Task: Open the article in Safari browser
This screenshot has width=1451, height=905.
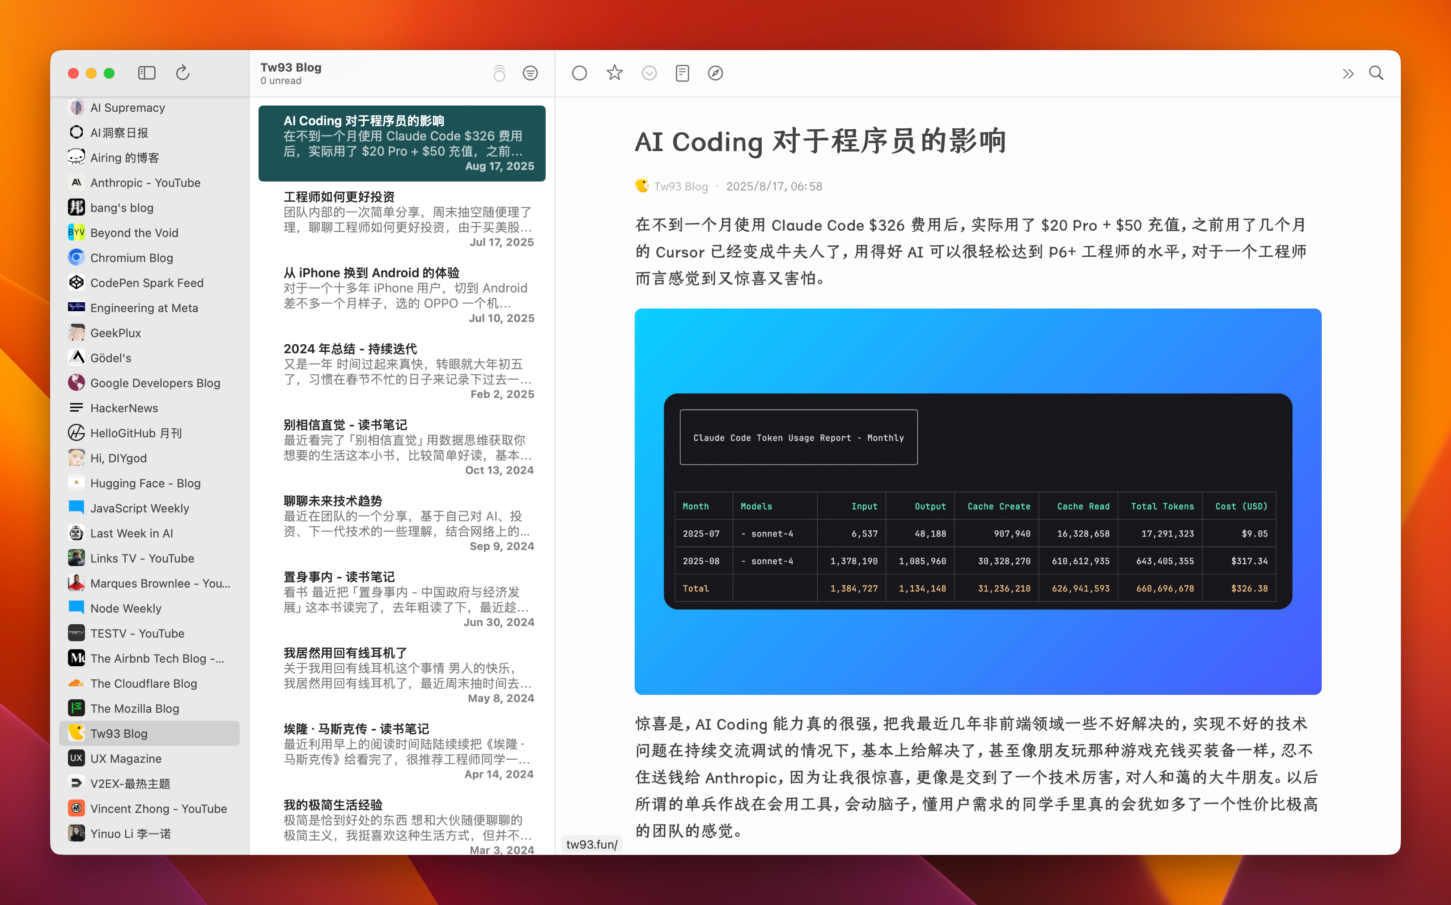Action: click(x=716, y=72)
